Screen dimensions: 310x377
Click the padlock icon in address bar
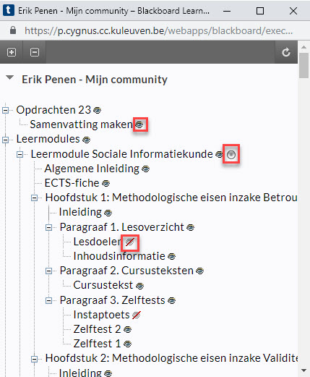13,30
